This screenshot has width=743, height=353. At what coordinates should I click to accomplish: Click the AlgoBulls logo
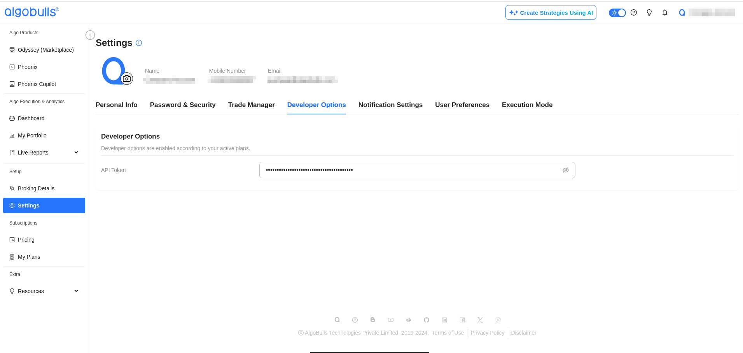tap(32, 12)
